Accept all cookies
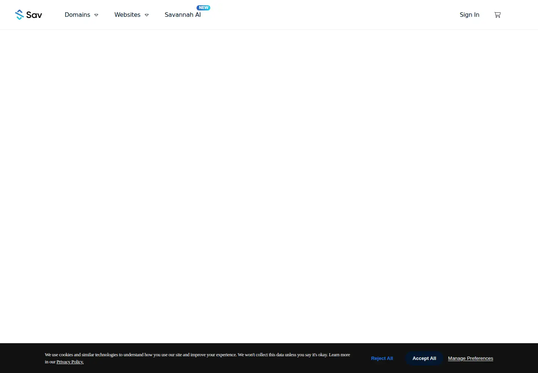Viewport: 538px width, 373px height. click(424, 358)
